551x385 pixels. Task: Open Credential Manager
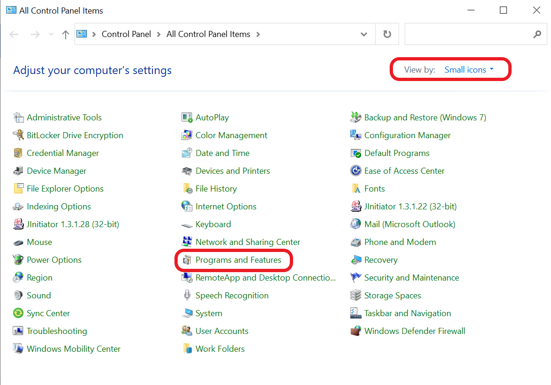point(62,153)
